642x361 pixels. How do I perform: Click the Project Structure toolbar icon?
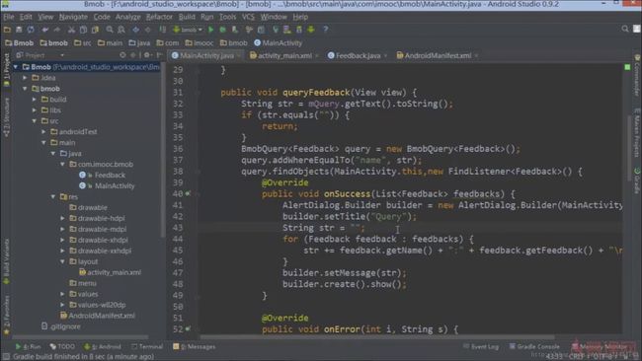coord(261,30)
